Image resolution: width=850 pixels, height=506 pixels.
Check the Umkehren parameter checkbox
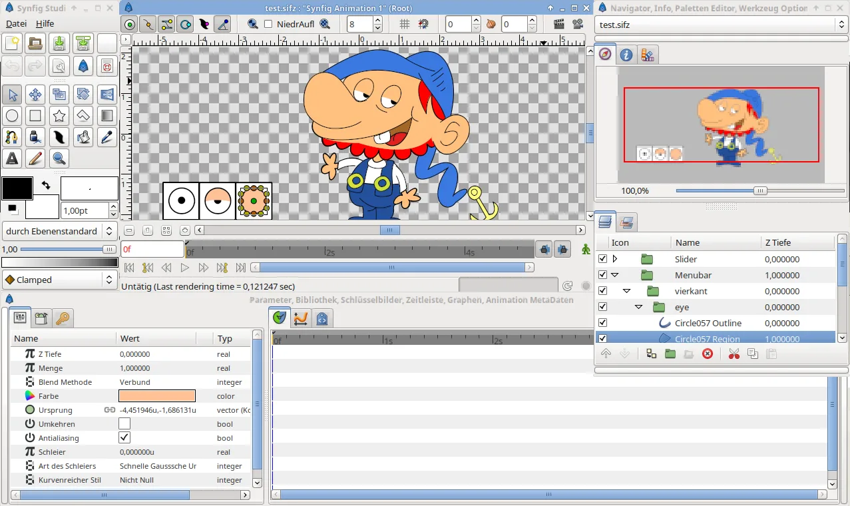point(124,424)
